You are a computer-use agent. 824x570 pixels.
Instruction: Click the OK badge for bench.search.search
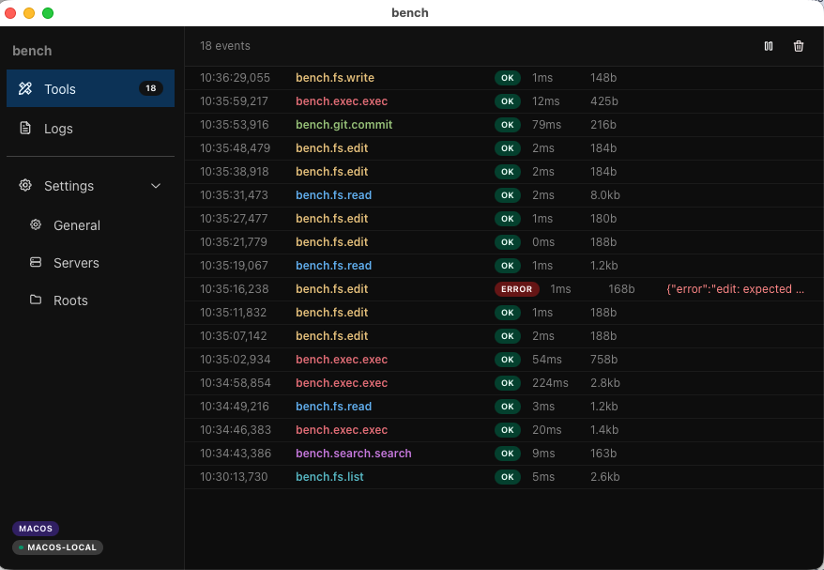507,454
